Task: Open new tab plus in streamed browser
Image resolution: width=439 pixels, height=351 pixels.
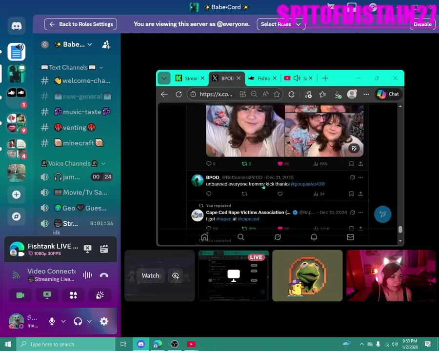Action: (x=325, y=78)
